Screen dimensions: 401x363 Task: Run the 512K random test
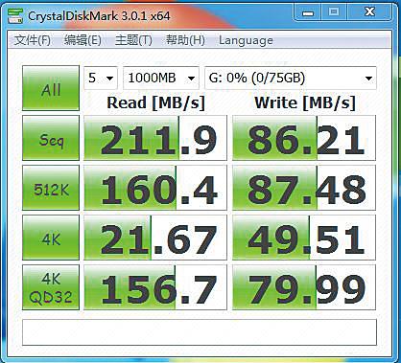(51, 188)
